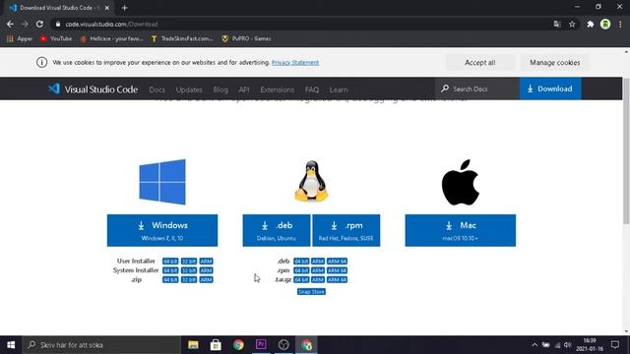The height and width of the screenshot is (354, 630).
Task: Open File Explorer from the taskbar
Action: tap(193, 345)
